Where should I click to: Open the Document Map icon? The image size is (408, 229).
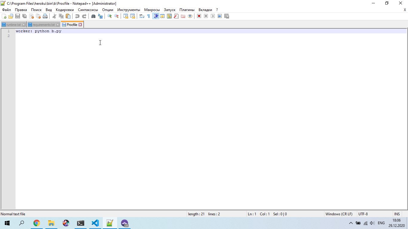169,16
